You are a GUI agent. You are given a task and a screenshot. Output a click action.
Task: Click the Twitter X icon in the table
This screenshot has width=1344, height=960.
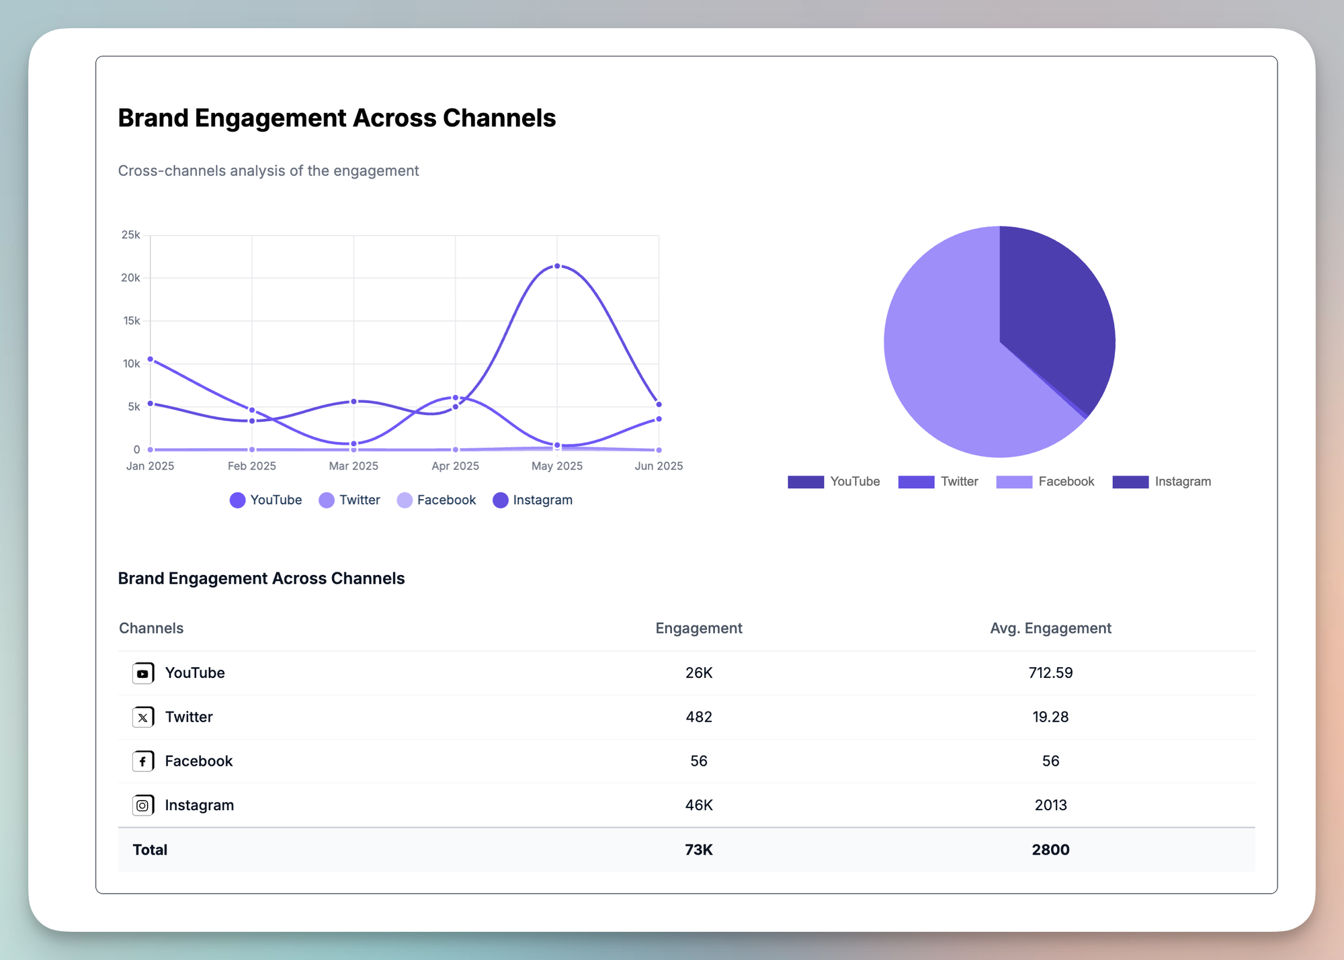142,717
